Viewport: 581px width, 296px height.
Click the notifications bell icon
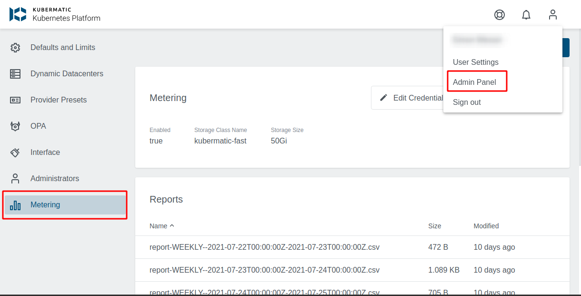coord(526,15)
